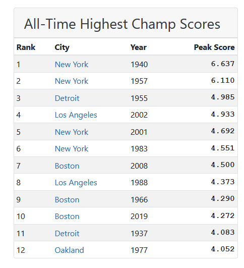
Task: Open the New York link for 1940
Action: (72, 65)
